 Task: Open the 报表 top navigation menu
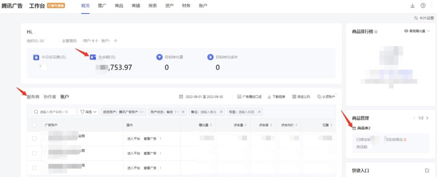point(153,6)
